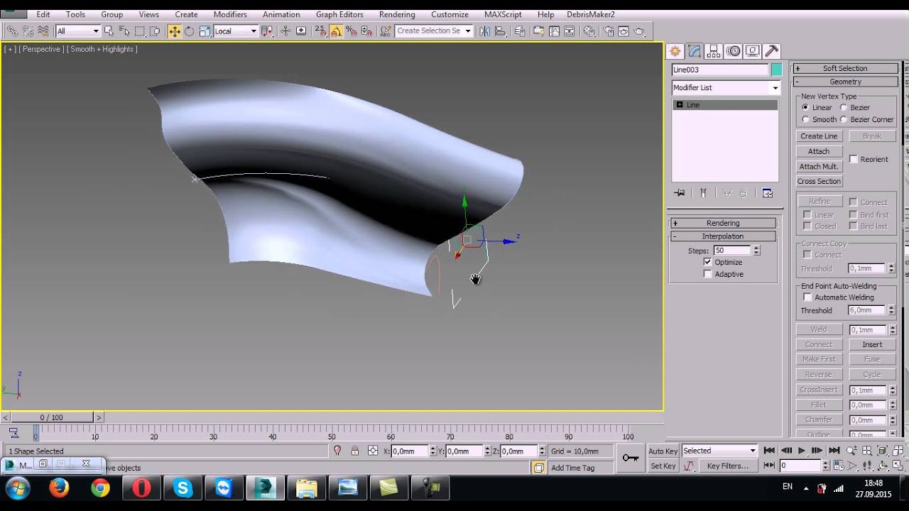Select the Smooth vertex type
Screen dimensions: 909x511
coord(805,119)
